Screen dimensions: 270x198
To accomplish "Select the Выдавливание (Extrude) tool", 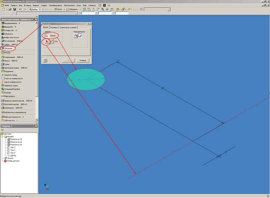I will click(10, 23).
